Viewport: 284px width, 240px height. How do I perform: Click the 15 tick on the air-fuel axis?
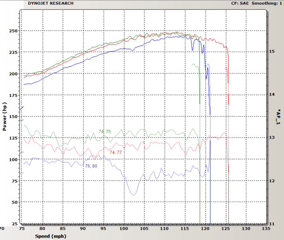tap(272, 52)
